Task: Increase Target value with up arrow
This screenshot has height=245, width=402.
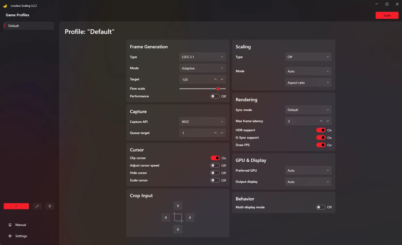Action: 215,79
